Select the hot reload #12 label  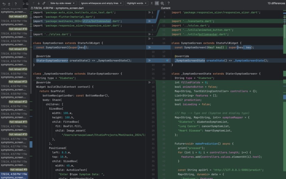18,102
